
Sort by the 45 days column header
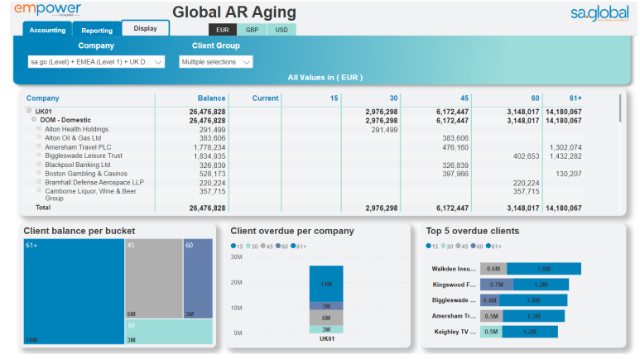pyautogui.click(x=464, y=98)
